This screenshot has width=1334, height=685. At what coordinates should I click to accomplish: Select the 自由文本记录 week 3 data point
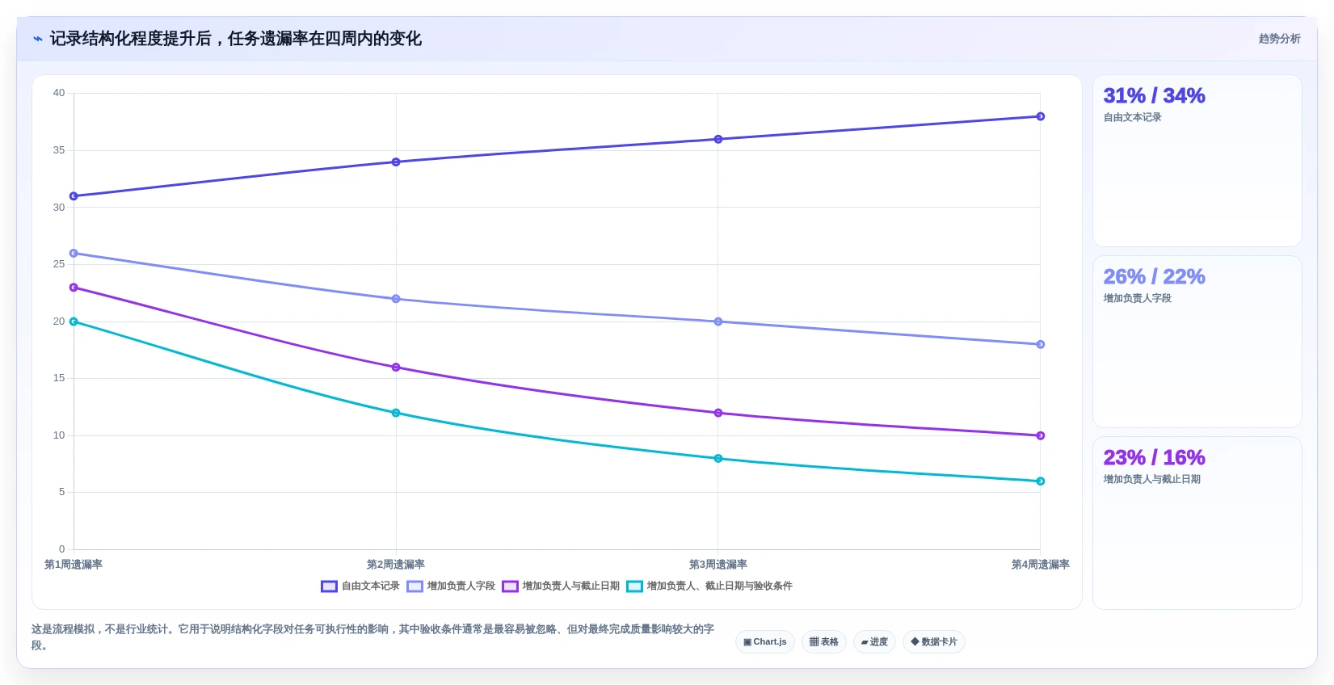click(x=718, y=140)
